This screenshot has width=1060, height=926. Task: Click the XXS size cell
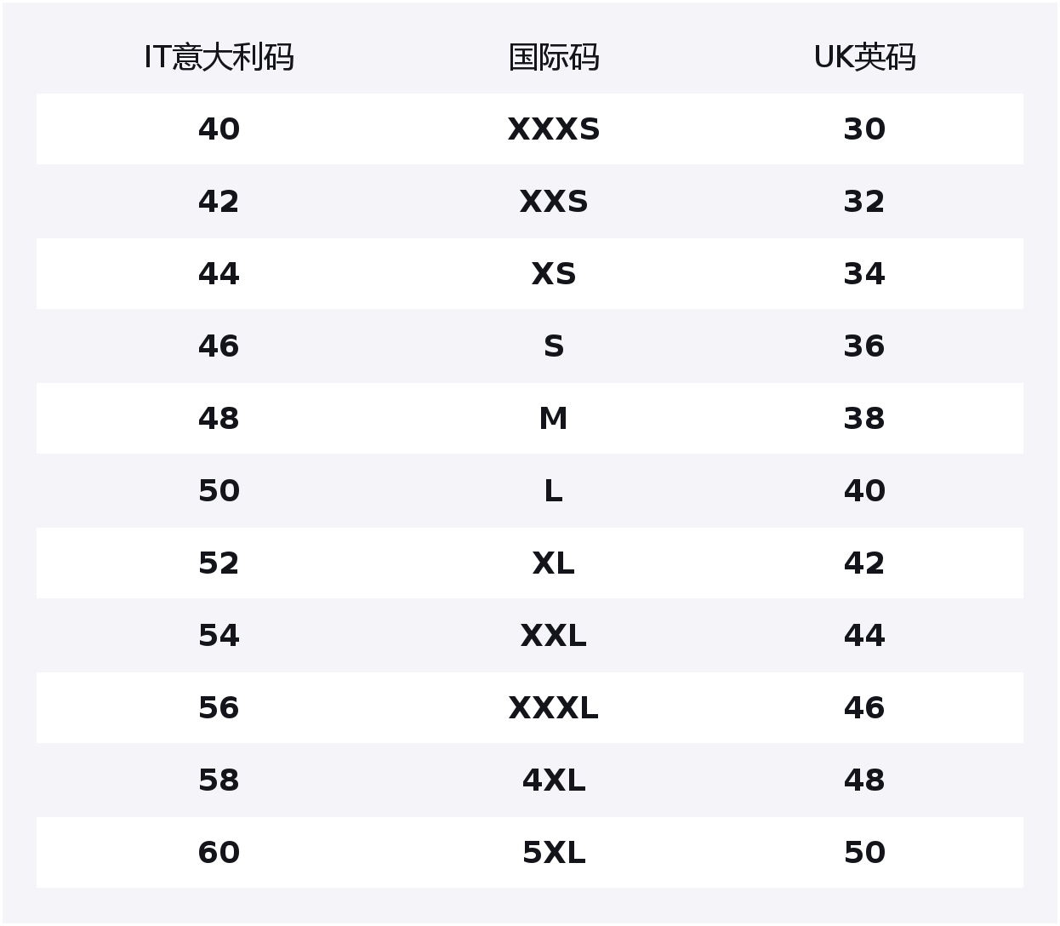(554, 202)
